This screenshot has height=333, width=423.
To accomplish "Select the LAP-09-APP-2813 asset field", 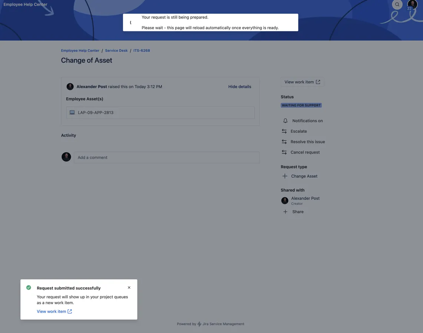I will (x=160, y=112).
